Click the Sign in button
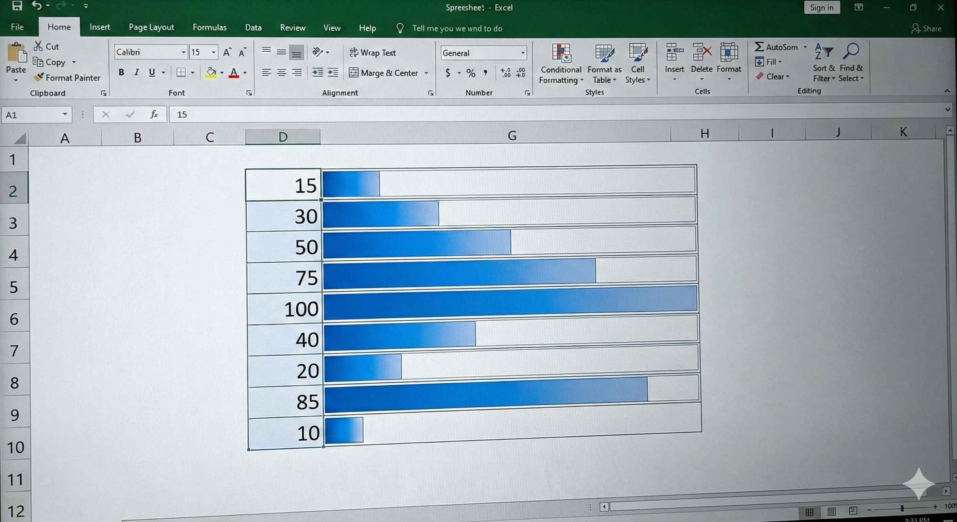 [821, 7]
